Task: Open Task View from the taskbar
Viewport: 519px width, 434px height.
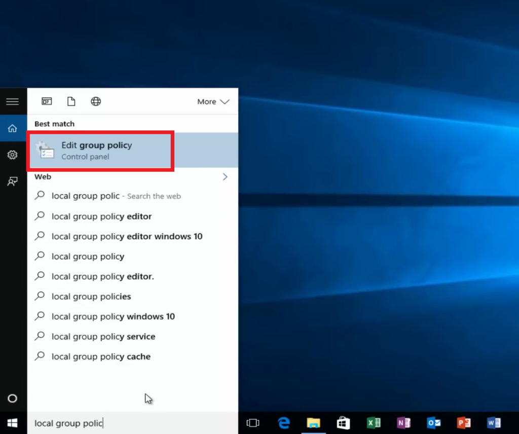Action: [x=252, y=423]
